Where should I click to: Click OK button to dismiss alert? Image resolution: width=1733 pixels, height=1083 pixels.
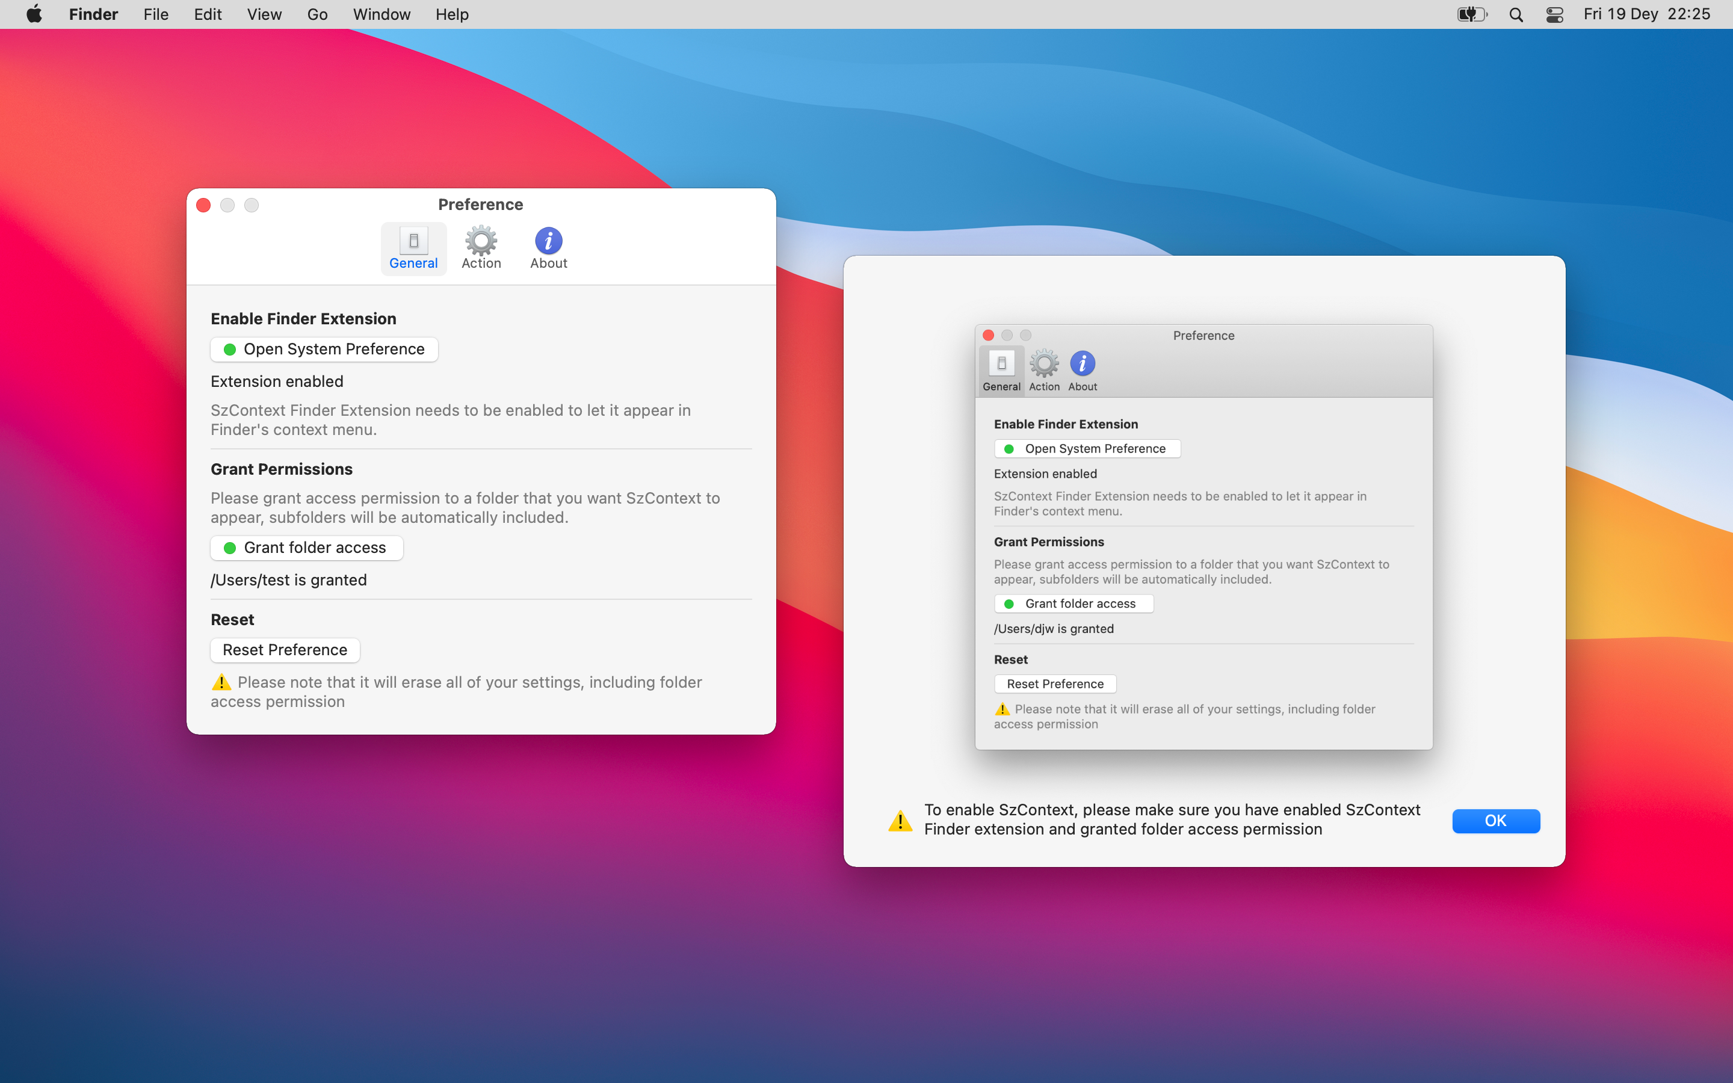click(x=1496, y=819)
